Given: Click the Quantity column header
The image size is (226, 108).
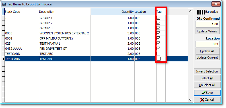Looking at the screenshot, I should pyautogui.click(x=112, y=12).
